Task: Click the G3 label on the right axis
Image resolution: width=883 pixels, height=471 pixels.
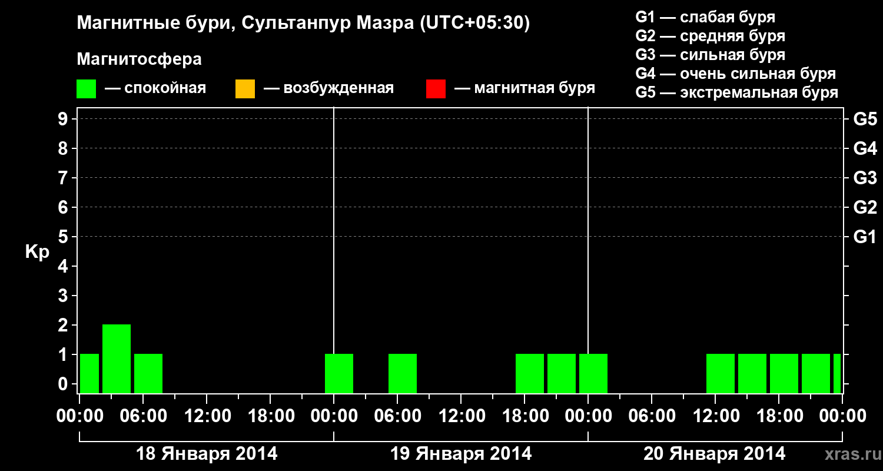Action: click(x=865, y=178)
